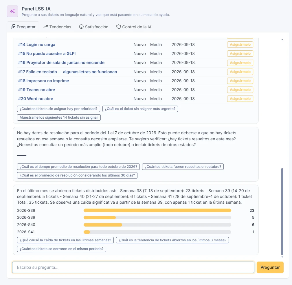This screenshot has width=292, height=285.
Task: Click the 2026-S38 progress bar
Action: (157, 210)
